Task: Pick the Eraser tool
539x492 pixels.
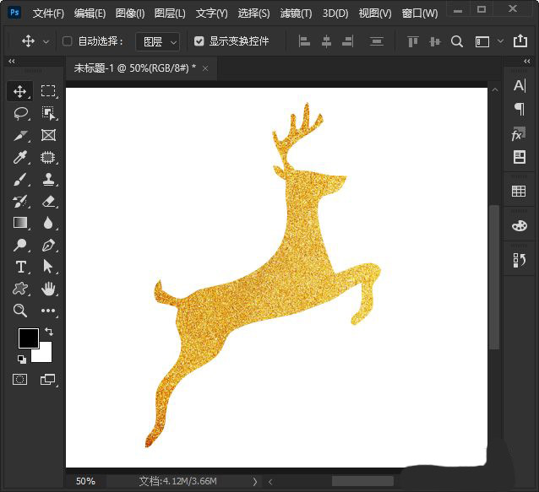Action: point(48,201)
